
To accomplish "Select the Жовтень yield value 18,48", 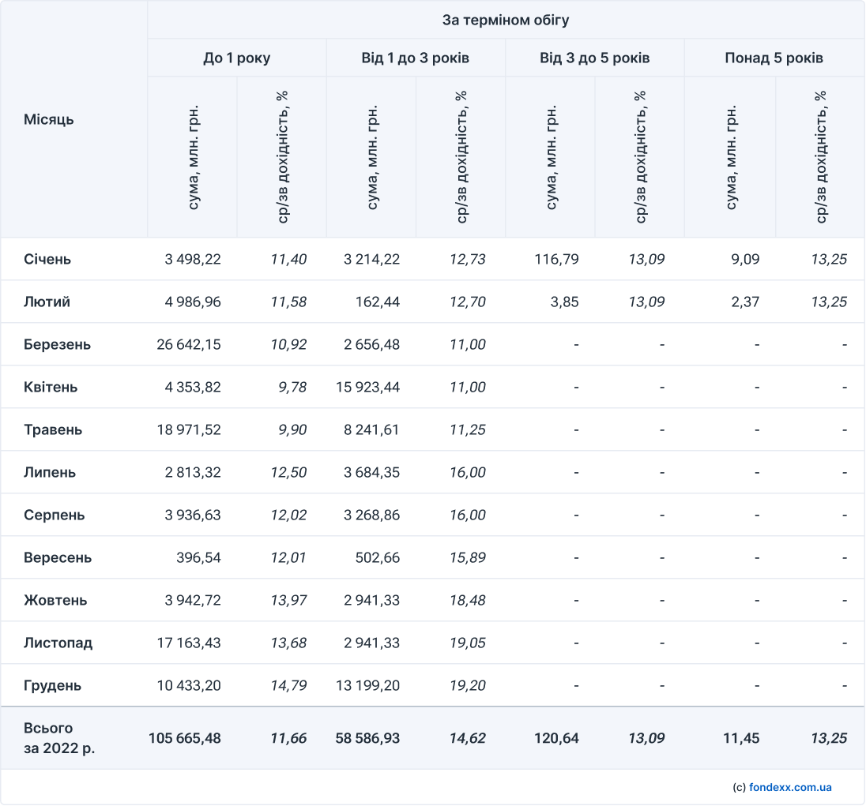I will 466,601.
